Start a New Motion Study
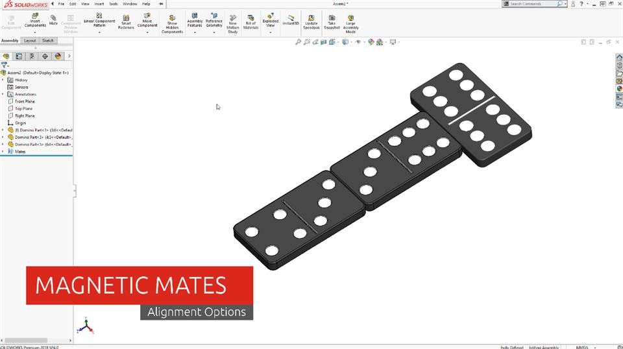Screen dimensions: 623x349 (233, 23)
